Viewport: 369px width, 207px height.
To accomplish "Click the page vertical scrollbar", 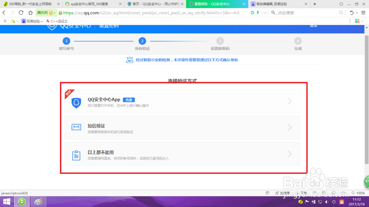I will tap(367, 99).
